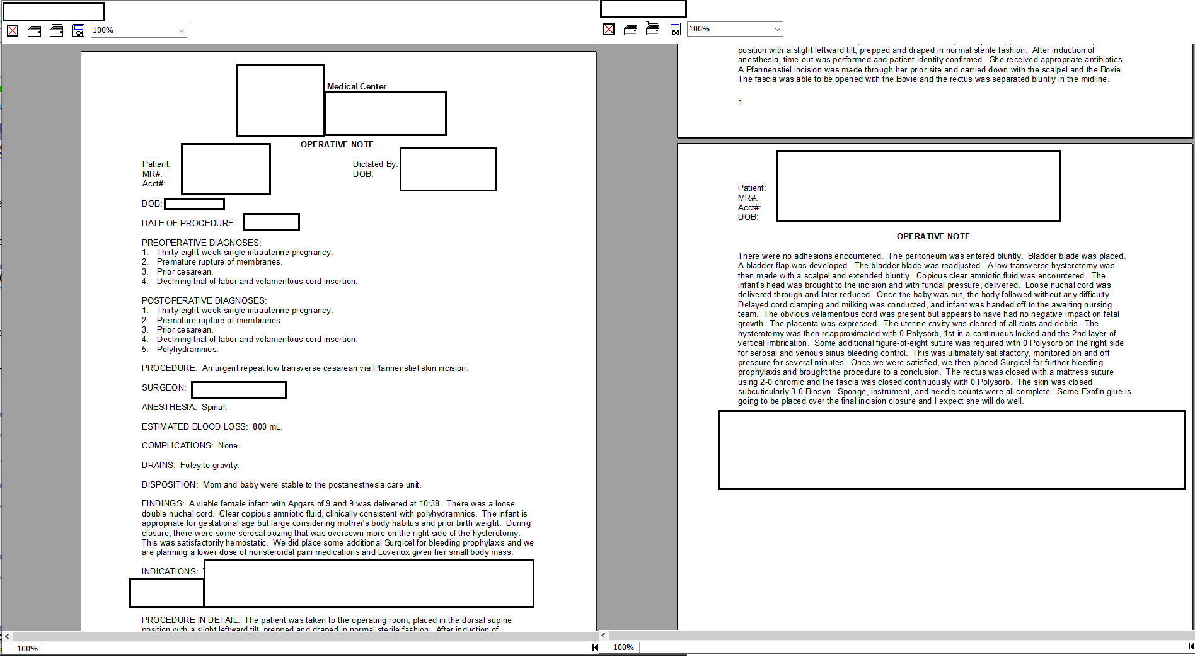Click the "INDICATIONS:" label

point(170,571)
